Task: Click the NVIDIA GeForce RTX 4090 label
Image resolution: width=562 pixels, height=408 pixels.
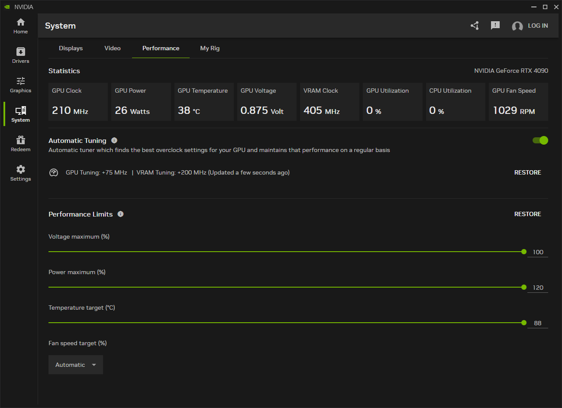Action: pyautogui.click(x=511, y=71)
